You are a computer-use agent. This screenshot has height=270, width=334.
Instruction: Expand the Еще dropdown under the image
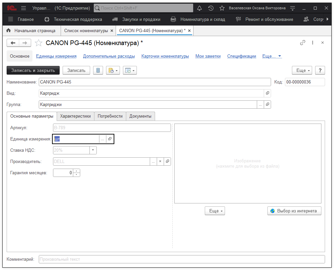click(215, 211)
